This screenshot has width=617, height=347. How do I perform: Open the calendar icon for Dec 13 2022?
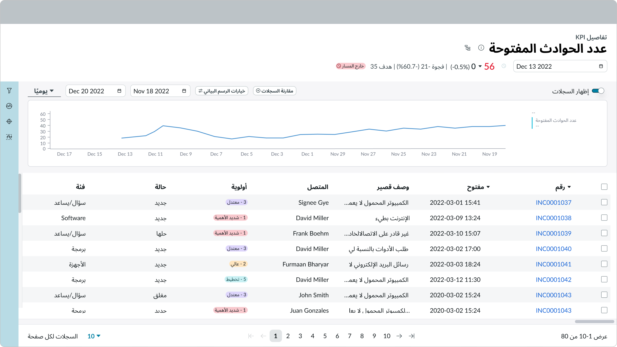click(x=601, y=66)
